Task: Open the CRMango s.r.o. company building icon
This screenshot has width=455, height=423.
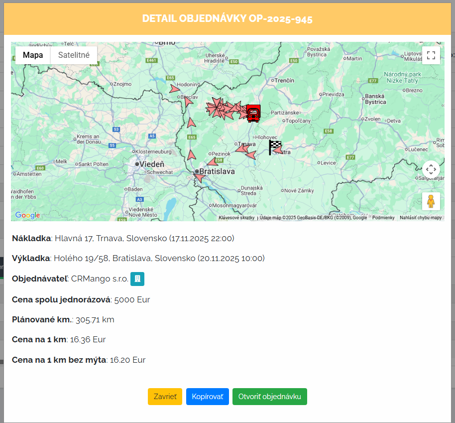Action: [x=137, y=279]
